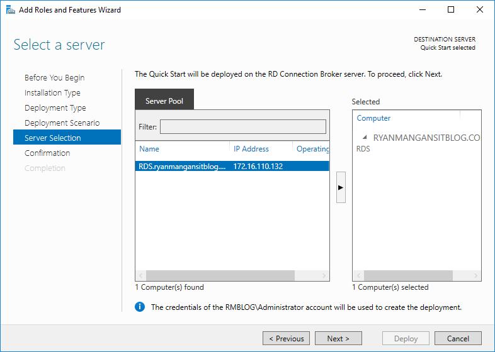Go to Before You Begin step
Screen dimensions: 495x352
54,77
